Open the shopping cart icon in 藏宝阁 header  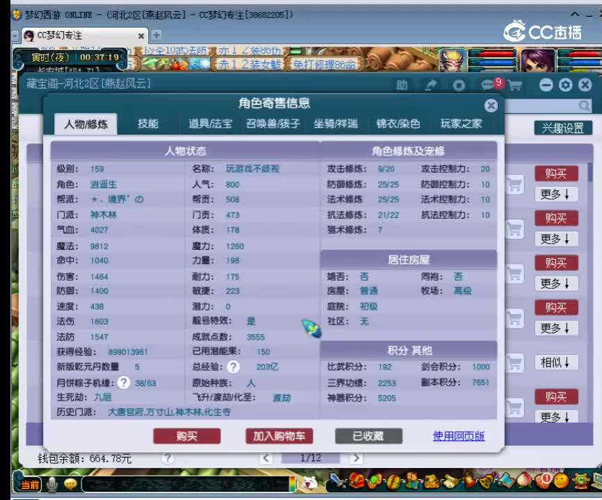[515, 85]
